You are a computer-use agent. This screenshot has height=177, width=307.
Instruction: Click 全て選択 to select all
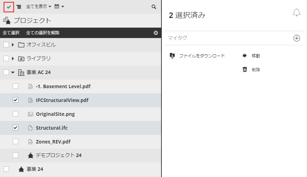(11, 33)
